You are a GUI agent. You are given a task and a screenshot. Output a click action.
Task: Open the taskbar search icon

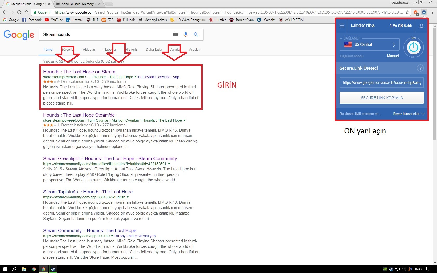pos(14,269)
